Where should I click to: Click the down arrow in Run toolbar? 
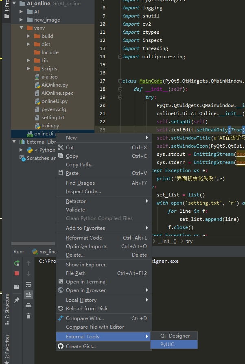tap(28, 273)
